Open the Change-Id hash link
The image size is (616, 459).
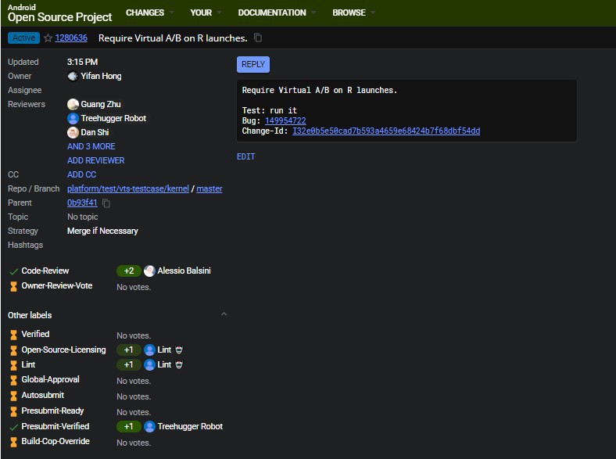(386, 131)
